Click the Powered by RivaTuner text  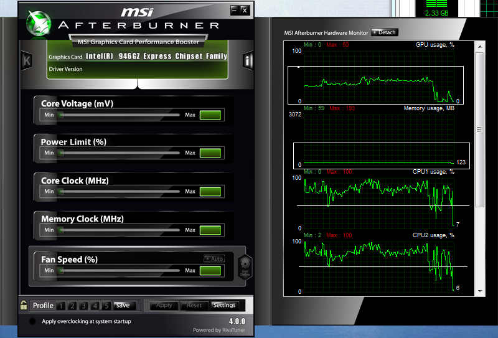coord(219,330)
